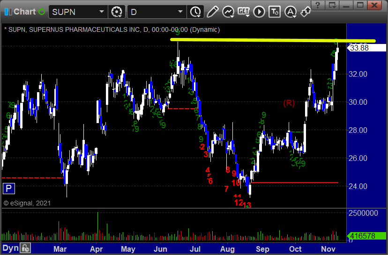
Task: Click the 28.00 price axis label
Action: pyautogui.click(x=358, y=130)
